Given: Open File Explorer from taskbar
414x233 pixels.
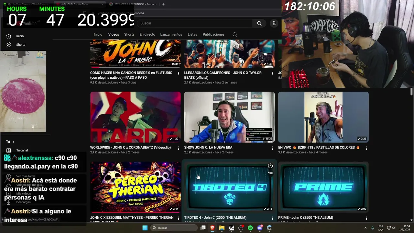Looking at the screenshot, I should [x=222, y=228].
